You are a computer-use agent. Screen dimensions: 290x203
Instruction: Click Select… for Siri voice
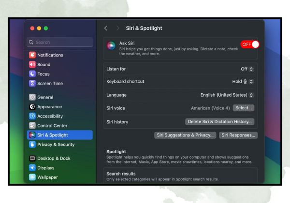pyautogui.click(x=244, y=108)
